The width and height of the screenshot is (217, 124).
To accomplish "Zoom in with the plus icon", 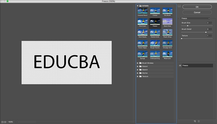I will coord(5,122).
